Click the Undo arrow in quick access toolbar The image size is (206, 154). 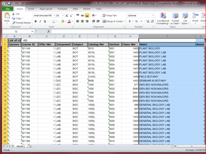[14, 4]
